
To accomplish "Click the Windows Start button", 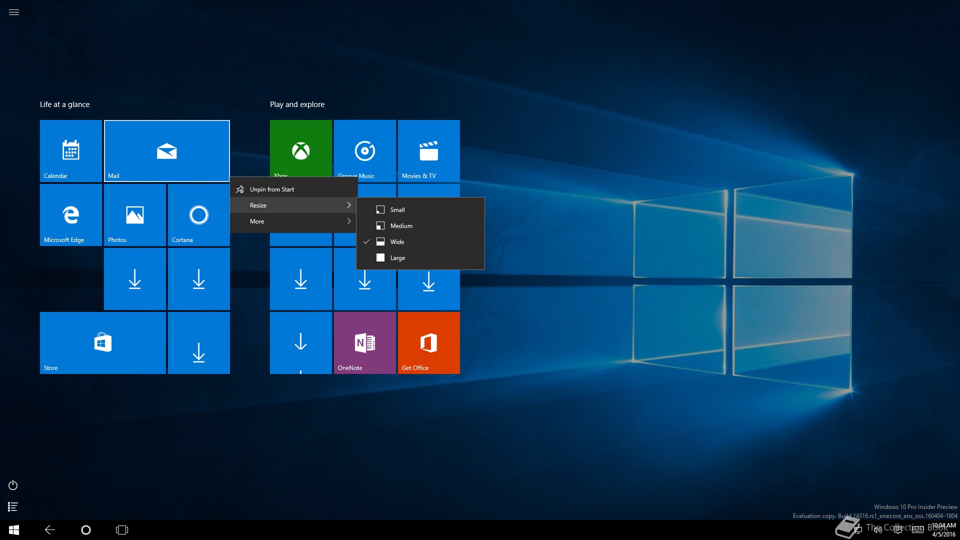I will 14,530.
